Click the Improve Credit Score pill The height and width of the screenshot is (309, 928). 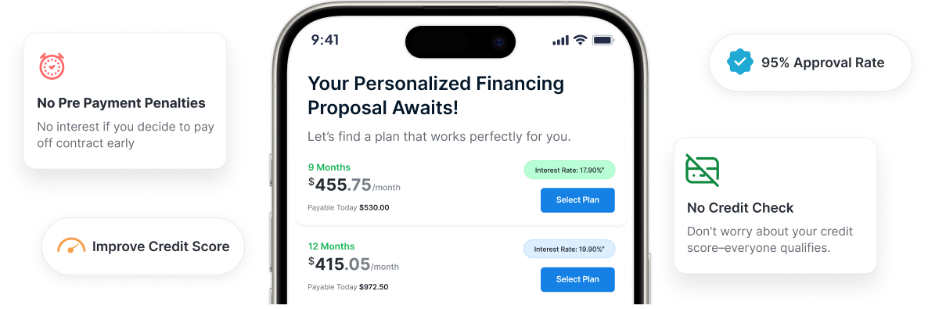pos(143,246)
